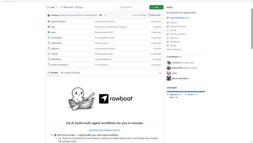Viewport: 253px width, 143px height.
Task: Click folder icon beside apps
Action: pyautogui.click(x=49, y=27)
